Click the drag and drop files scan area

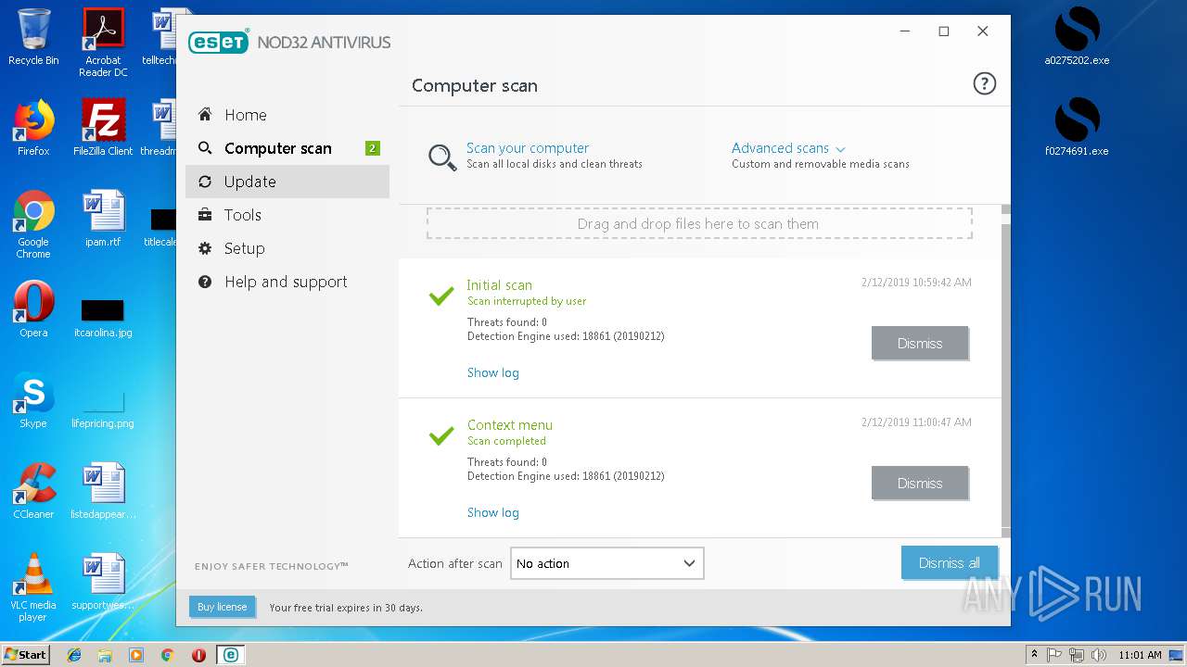pyautogui.click(x=699, y=223)
